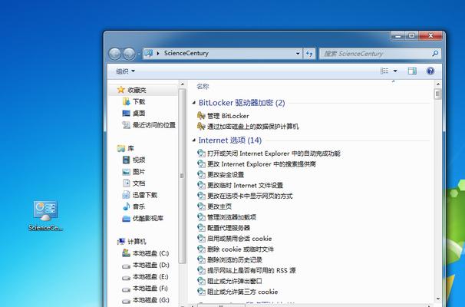Open the help question mark icon
This screenshot has height=307, width=465.
tap(430, 71)
